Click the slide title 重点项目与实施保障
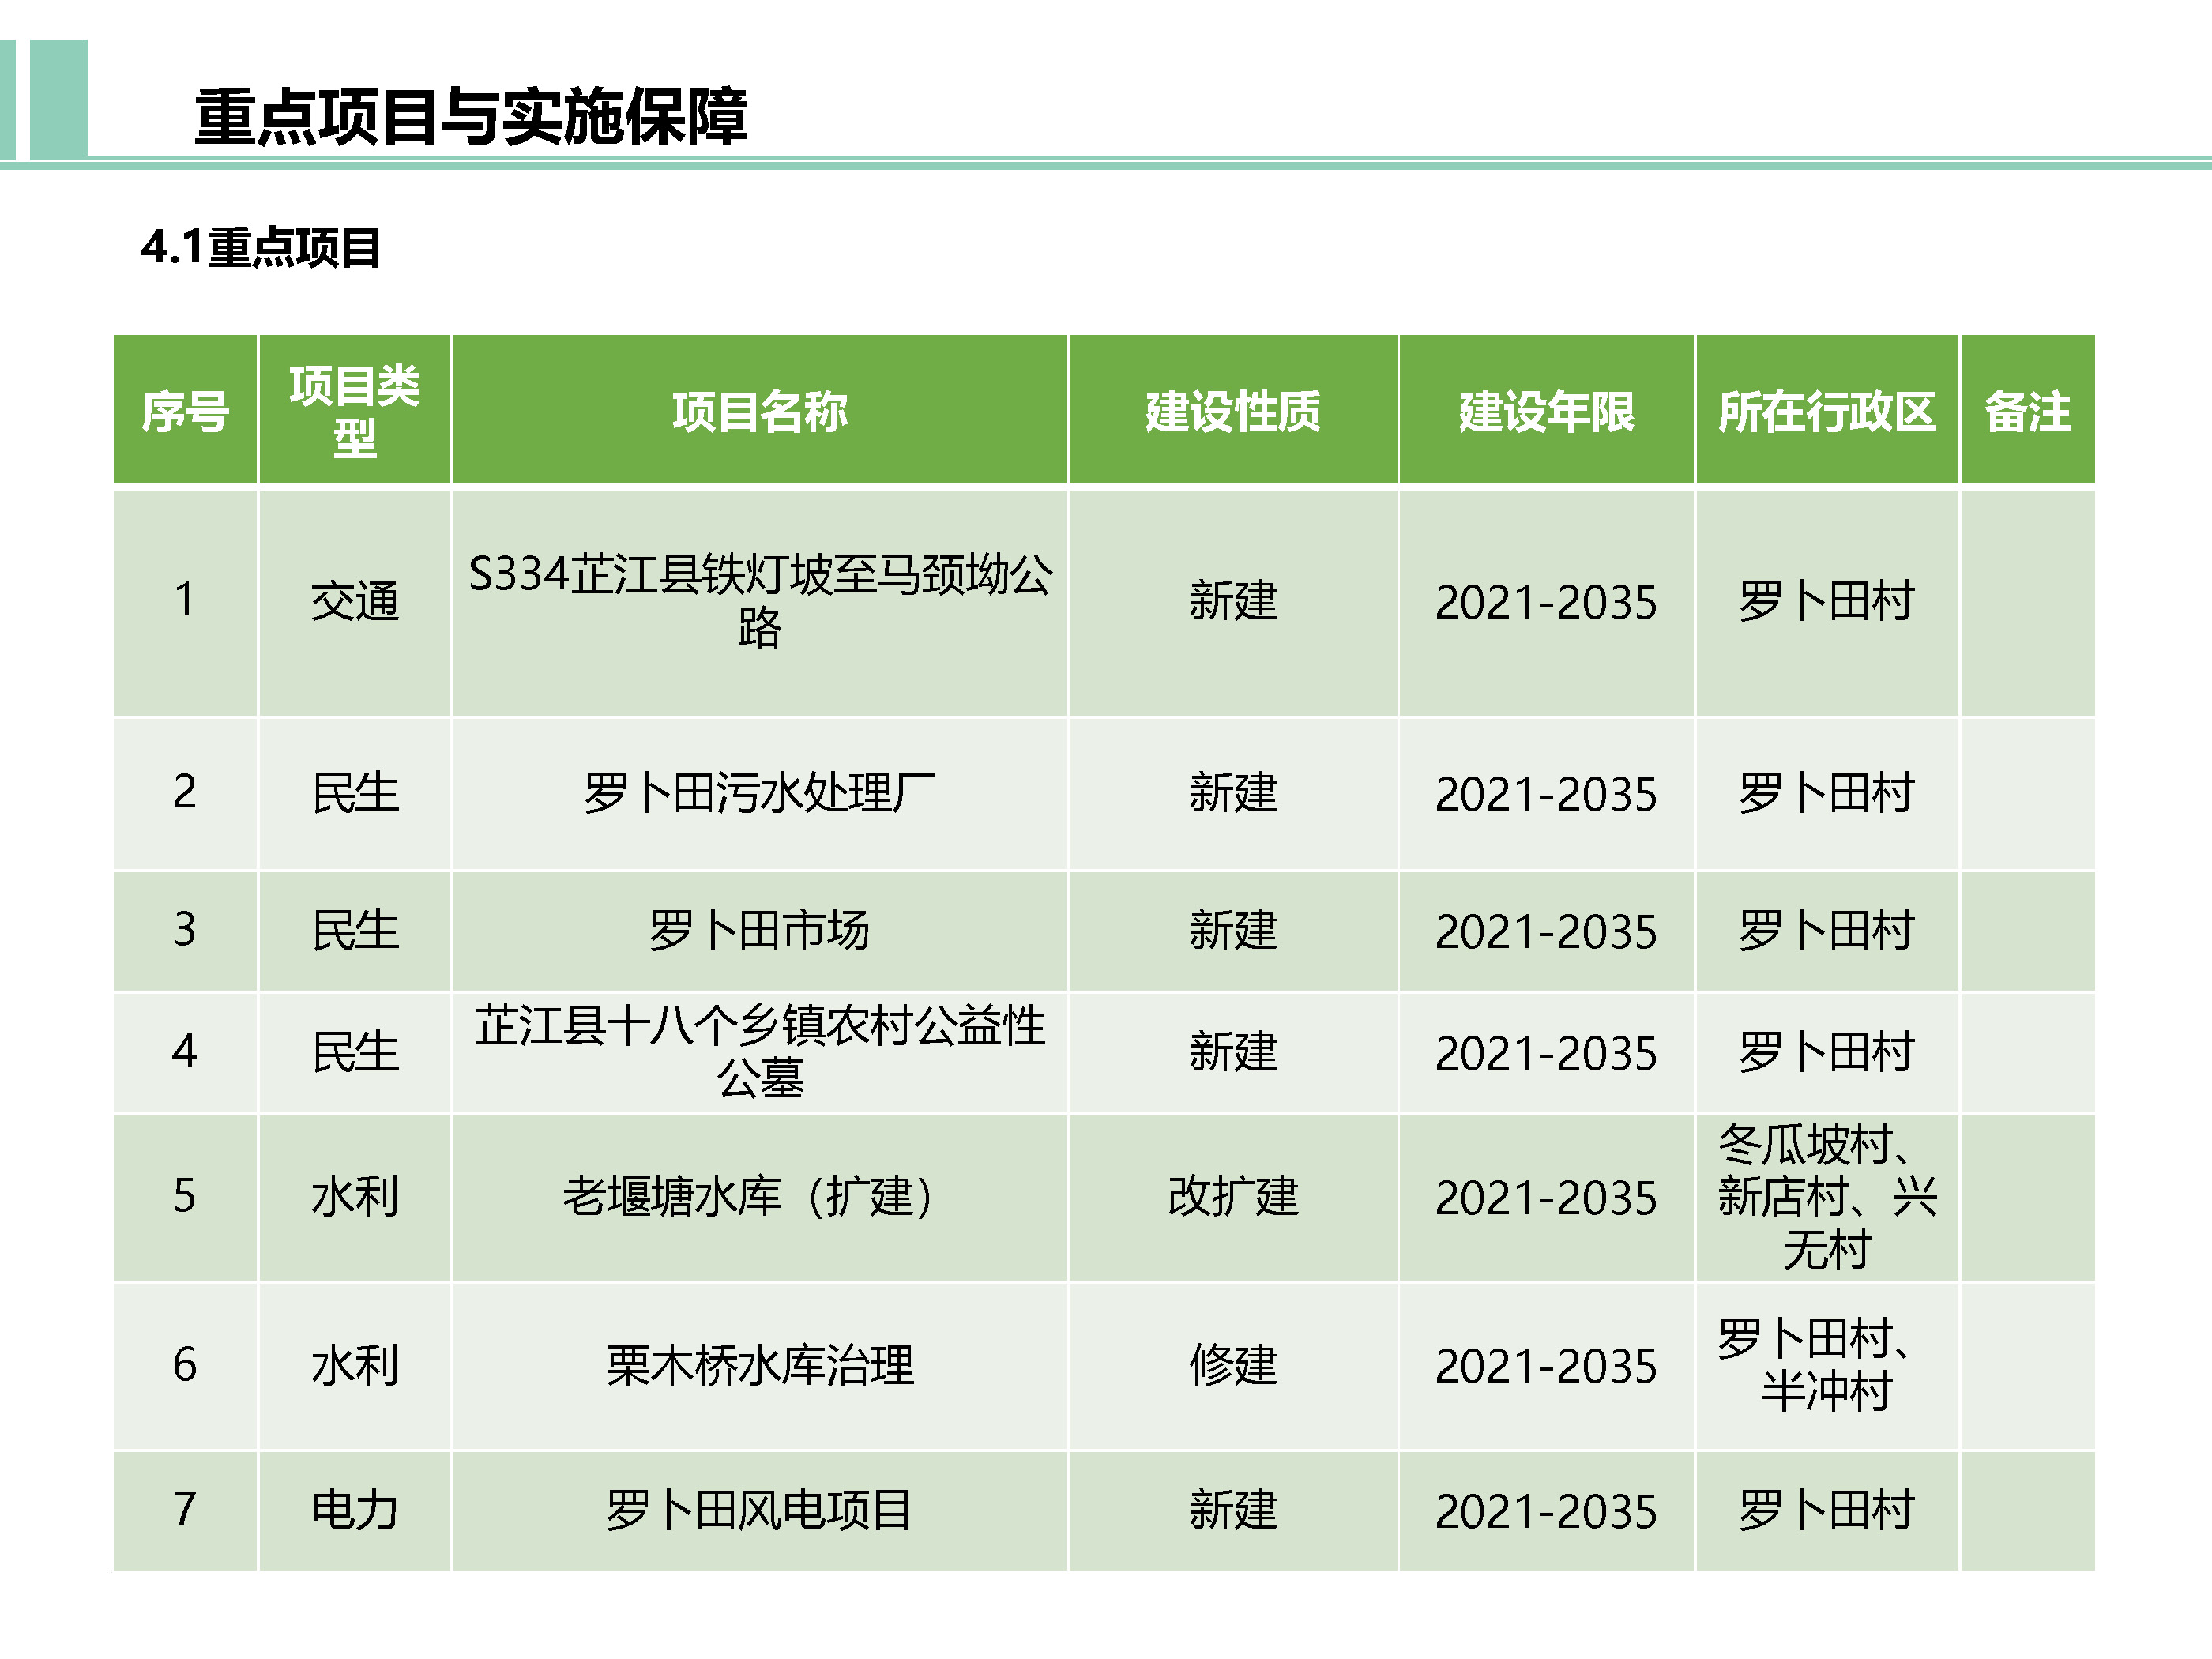This screenshot has height=1659, width=2212. click(x=471, y=117)
